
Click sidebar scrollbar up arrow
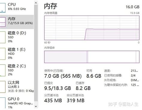36,3
